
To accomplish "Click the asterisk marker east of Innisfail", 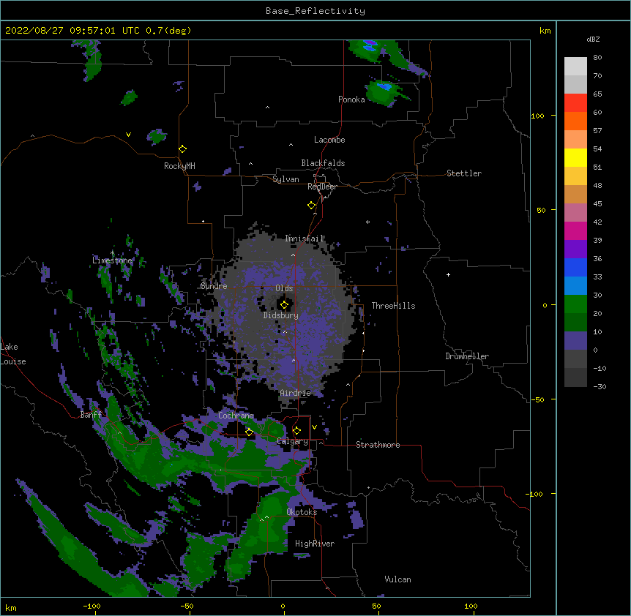I will tap(367, 222).
